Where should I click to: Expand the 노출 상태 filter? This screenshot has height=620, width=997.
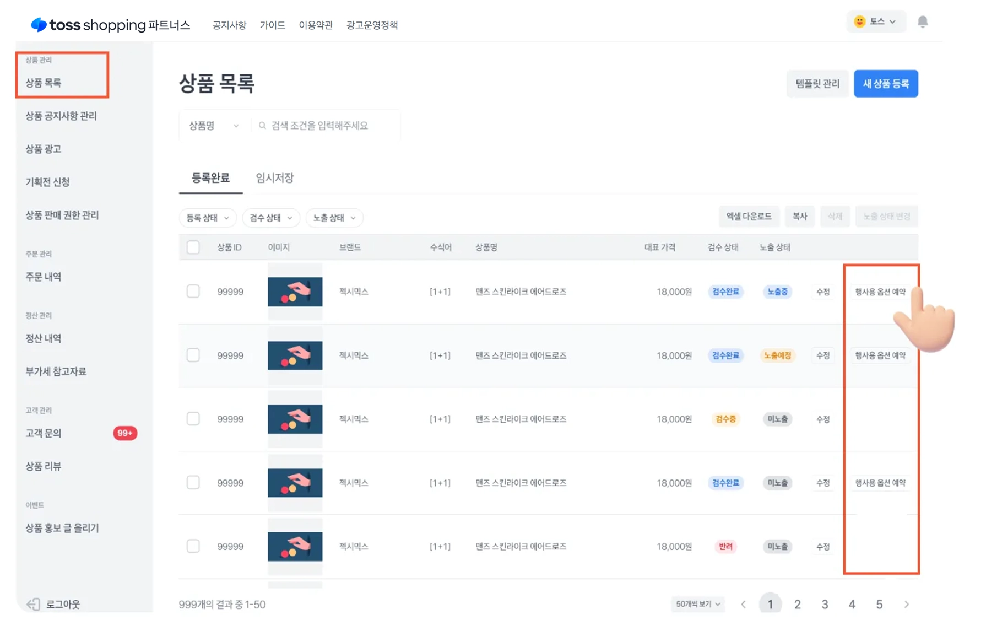(334, 218)
